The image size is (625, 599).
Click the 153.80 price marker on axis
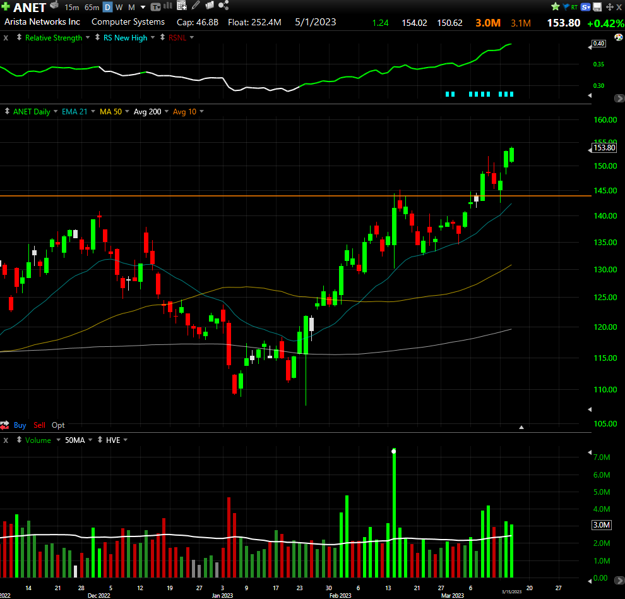pos(604,148)
